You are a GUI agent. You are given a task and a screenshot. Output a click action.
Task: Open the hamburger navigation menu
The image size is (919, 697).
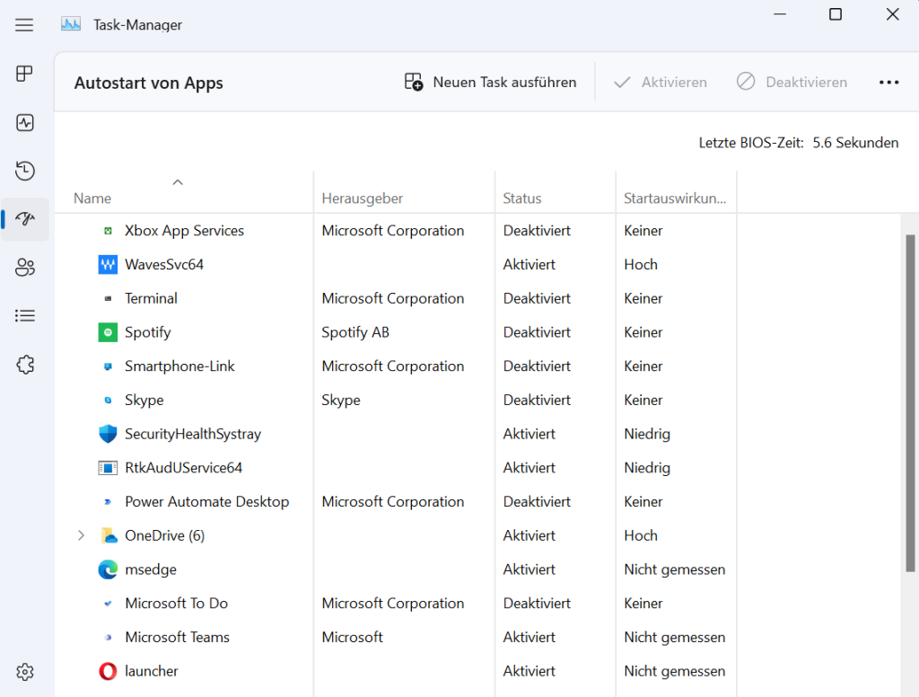click(24, 24)
